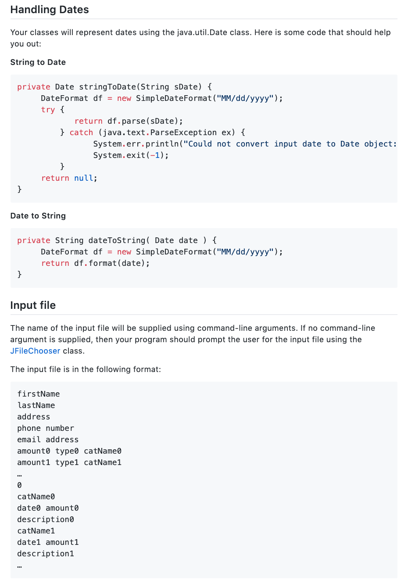Viewport: 408px width, 587px height.
Task: Click the dateToString method signature line
Action: [x=117, y=240]
